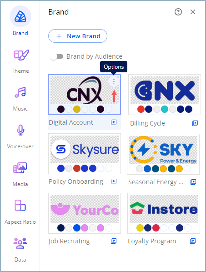The width and height of the screenshot is (206, 272).
Task: Click the Job Recruiting brand name
Action: 69,241
